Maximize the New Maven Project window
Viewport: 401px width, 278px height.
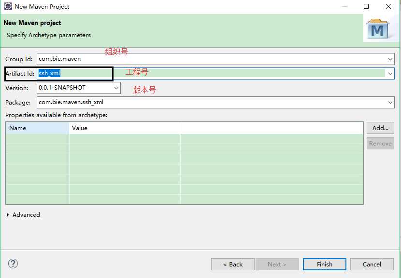(366, 6)
